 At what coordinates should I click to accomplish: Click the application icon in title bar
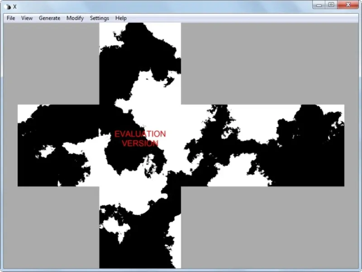coord(8,7)
